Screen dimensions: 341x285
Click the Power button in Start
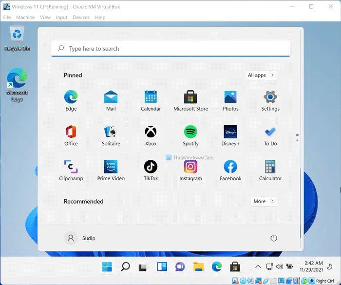point(274,238)
